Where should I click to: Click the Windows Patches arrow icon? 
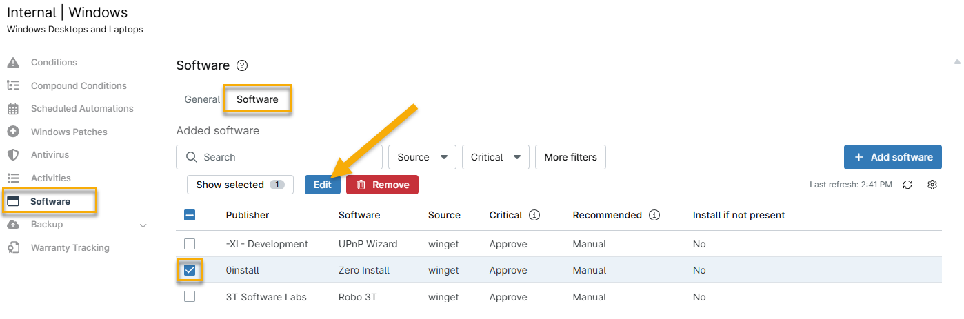[13, 132]
